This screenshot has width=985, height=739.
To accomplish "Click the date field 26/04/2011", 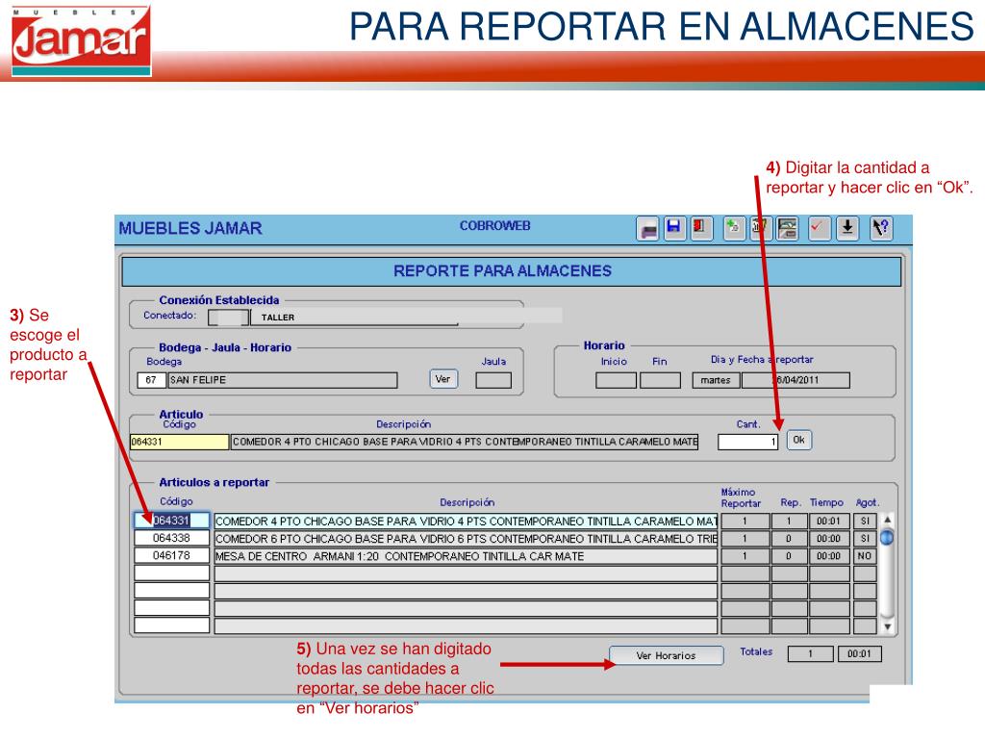I will [796, 380].
